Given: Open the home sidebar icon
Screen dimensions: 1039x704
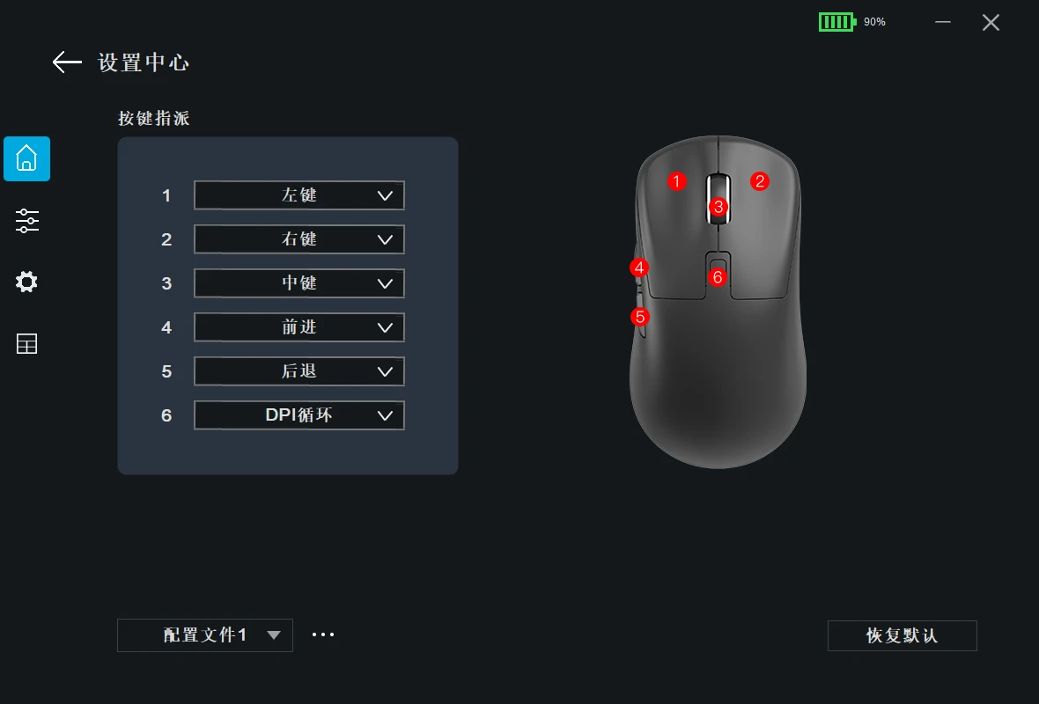Looking at the screenshot, I should (x=26, y=159).
